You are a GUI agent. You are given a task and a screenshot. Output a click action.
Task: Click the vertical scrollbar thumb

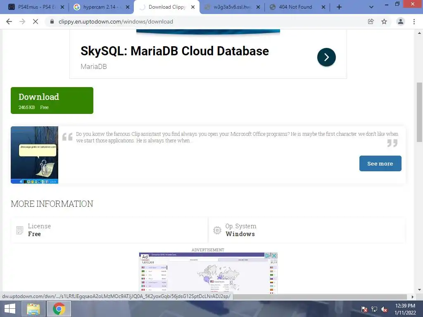tap(419, 112)
